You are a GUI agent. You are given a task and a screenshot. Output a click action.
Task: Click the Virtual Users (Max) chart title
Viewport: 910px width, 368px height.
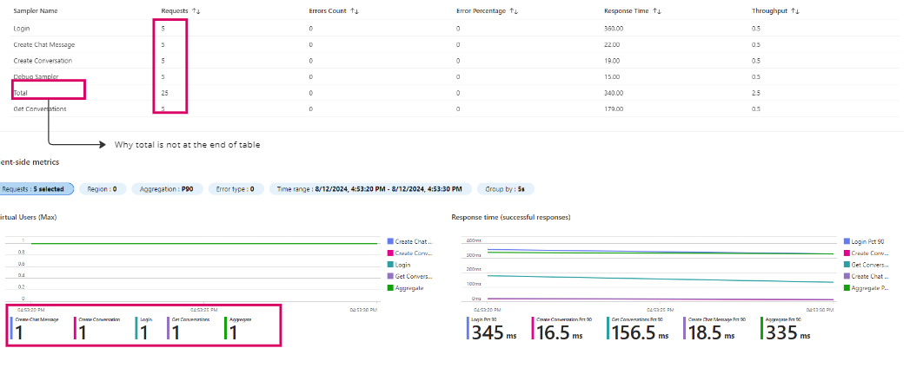(29, 217)
